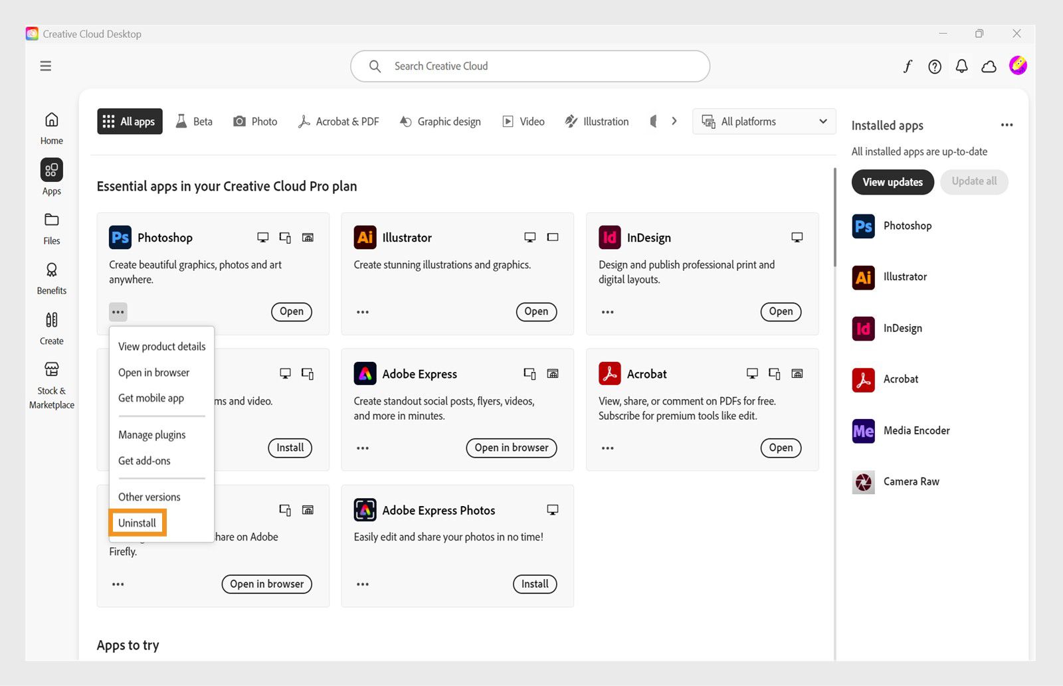The width and height of the screenshot is (1063, 686).
Task: Select Uninstall from the context menu
Action: click(x=137, y=523)
